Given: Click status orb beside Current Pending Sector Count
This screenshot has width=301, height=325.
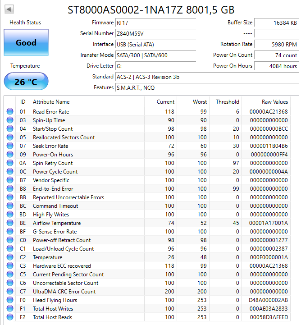Looking at the screenshot, I should point(10,275).
